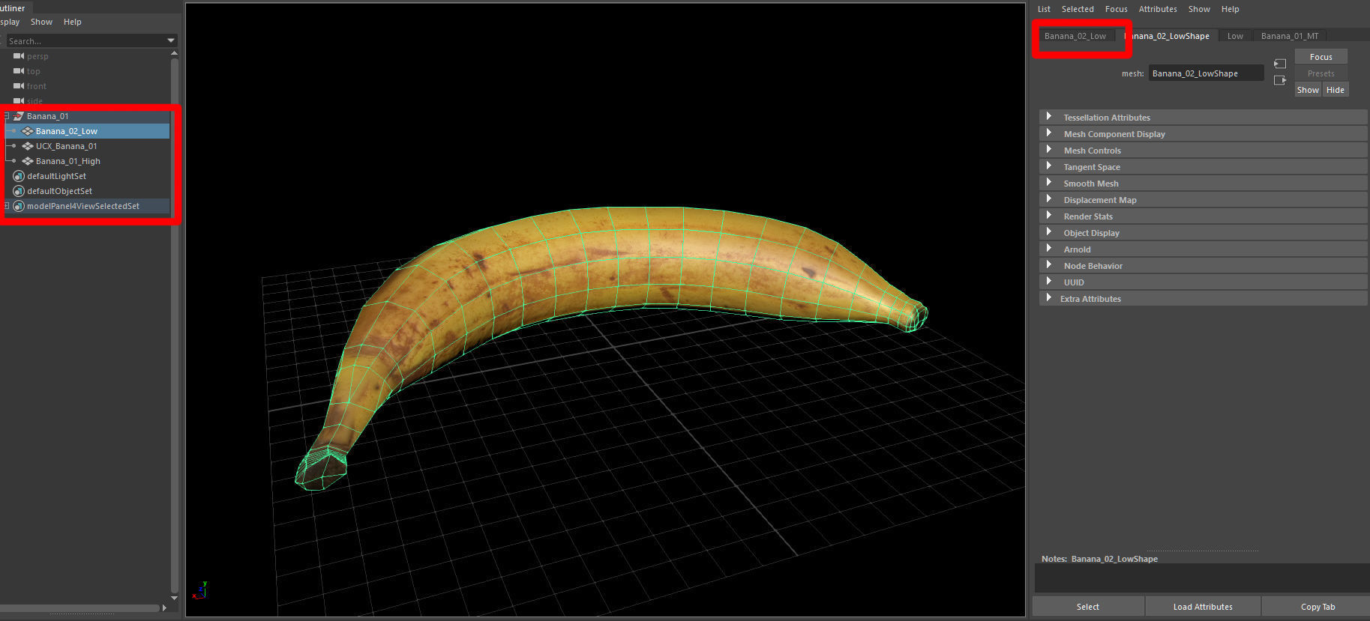
Task: Click the modelPanel4ViewSelectedSet set icon
Action: 19,206
